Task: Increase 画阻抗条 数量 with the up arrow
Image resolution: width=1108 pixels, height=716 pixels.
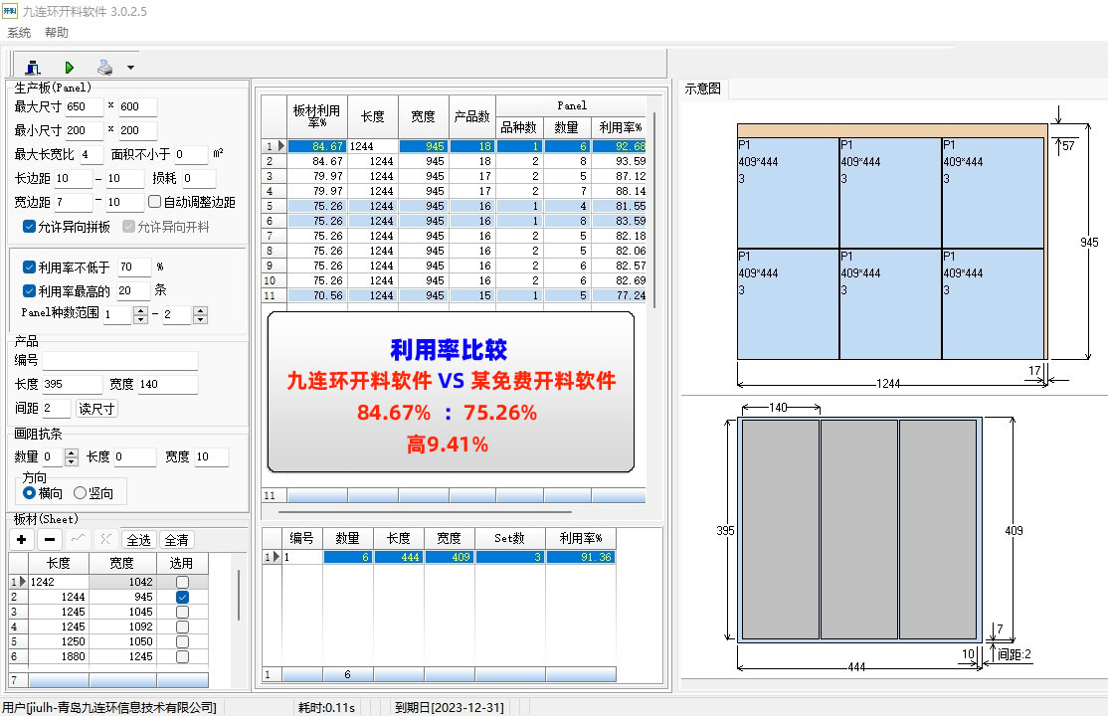Action: [72, 452]
